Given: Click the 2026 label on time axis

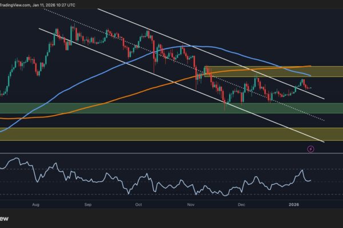Looking at the screenshot, I should pyautogui.click(x=296, y=203).
